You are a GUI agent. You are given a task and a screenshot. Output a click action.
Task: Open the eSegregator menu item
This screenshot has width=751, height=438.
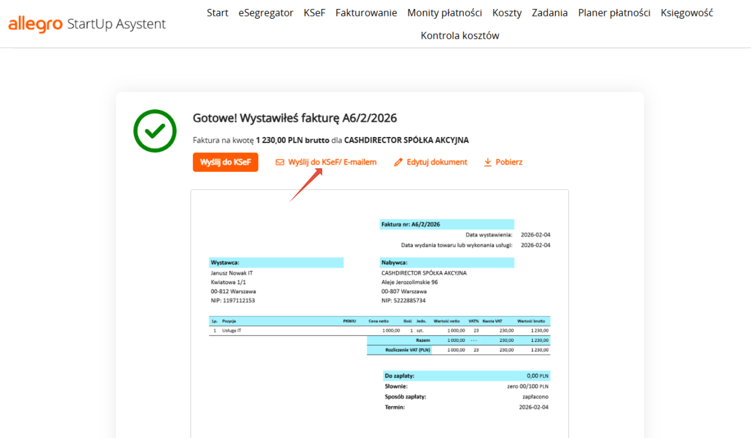pyautogui.click(x=266, y=13)
